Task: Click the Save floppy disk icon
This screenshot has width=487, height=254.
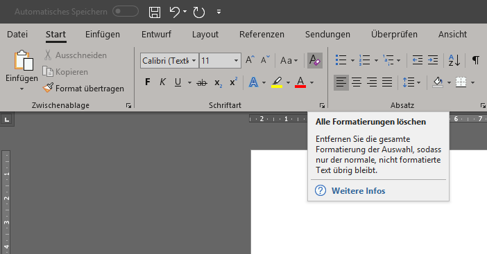Action: click(x=155, y=12)
